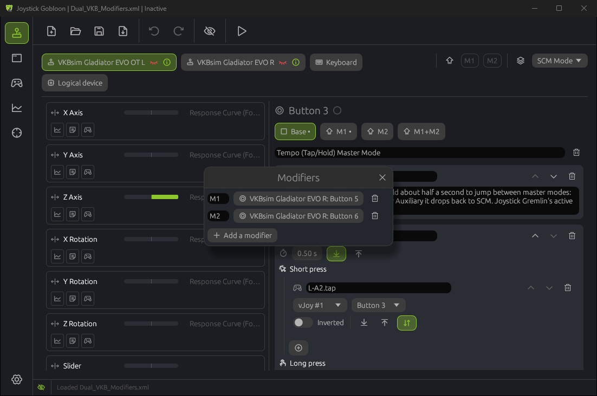
Task: Click the radio circle next to Button 3 title
Action: [338, 110]
